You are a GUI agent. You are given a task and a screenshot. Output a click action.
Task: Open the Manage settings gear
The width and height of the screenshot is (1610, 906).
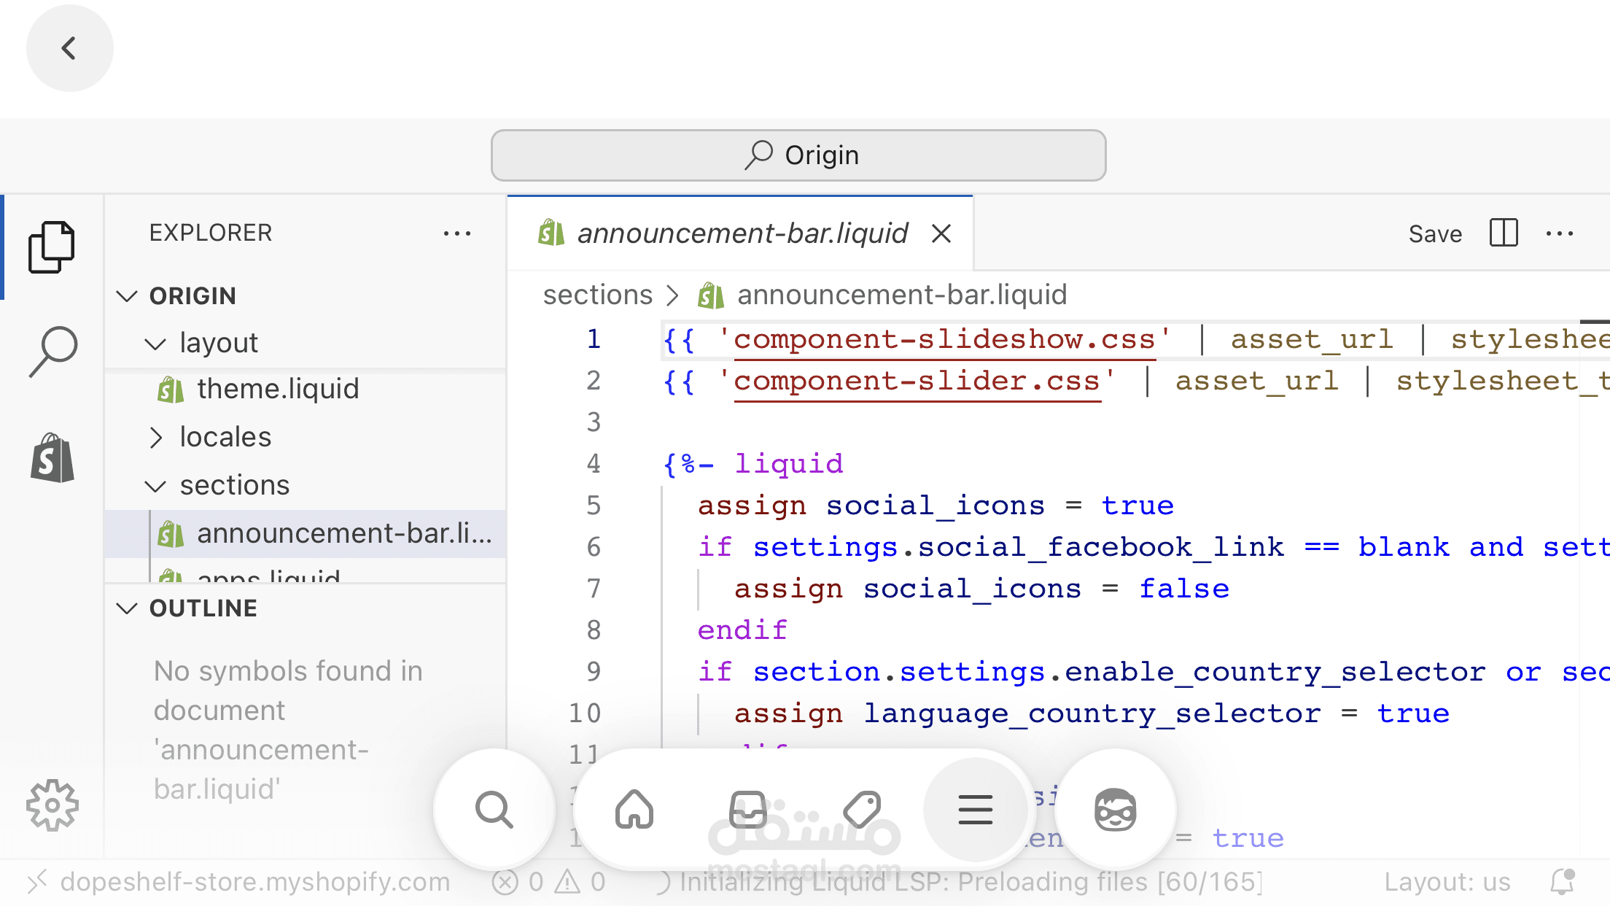click(52, 805)
